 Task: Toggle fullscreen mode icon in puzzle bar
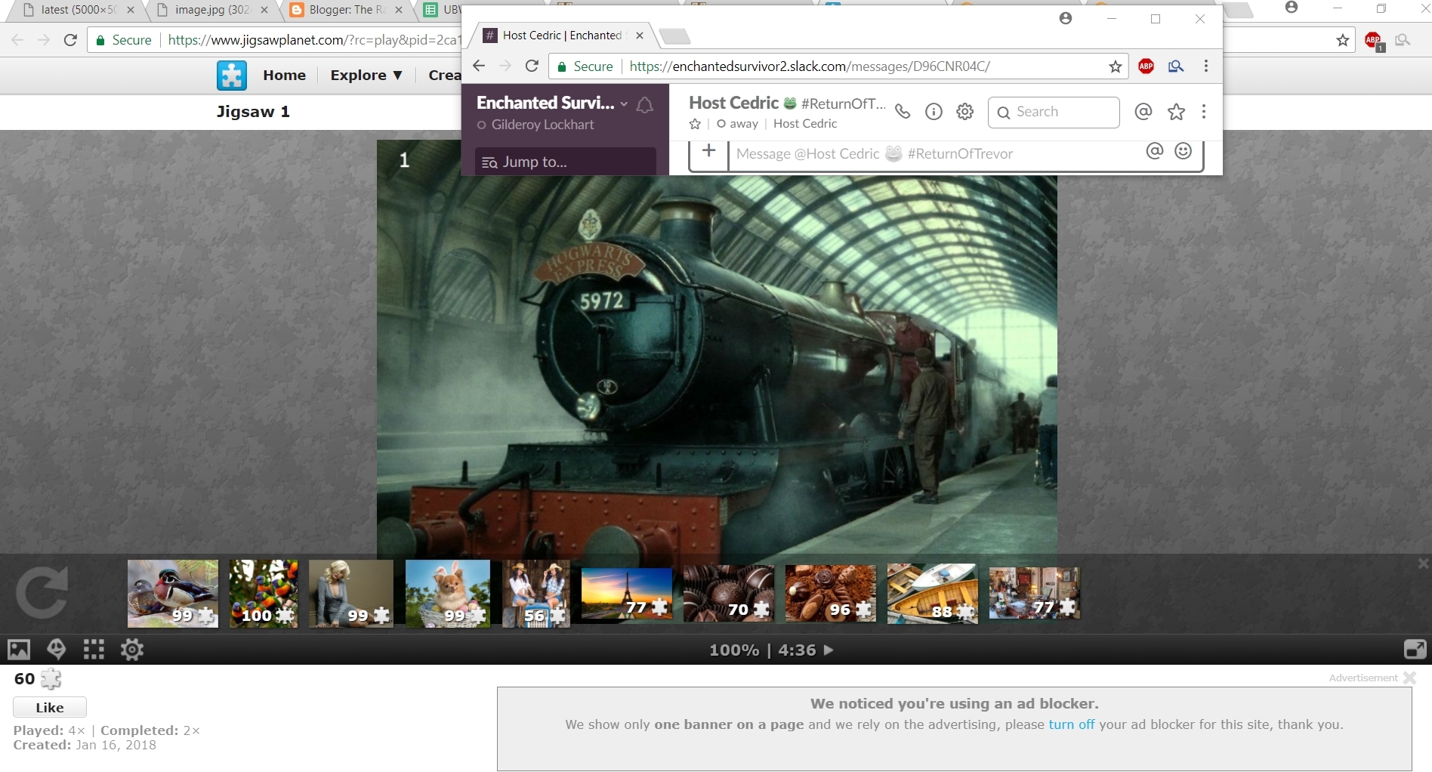pos(1415,649)
